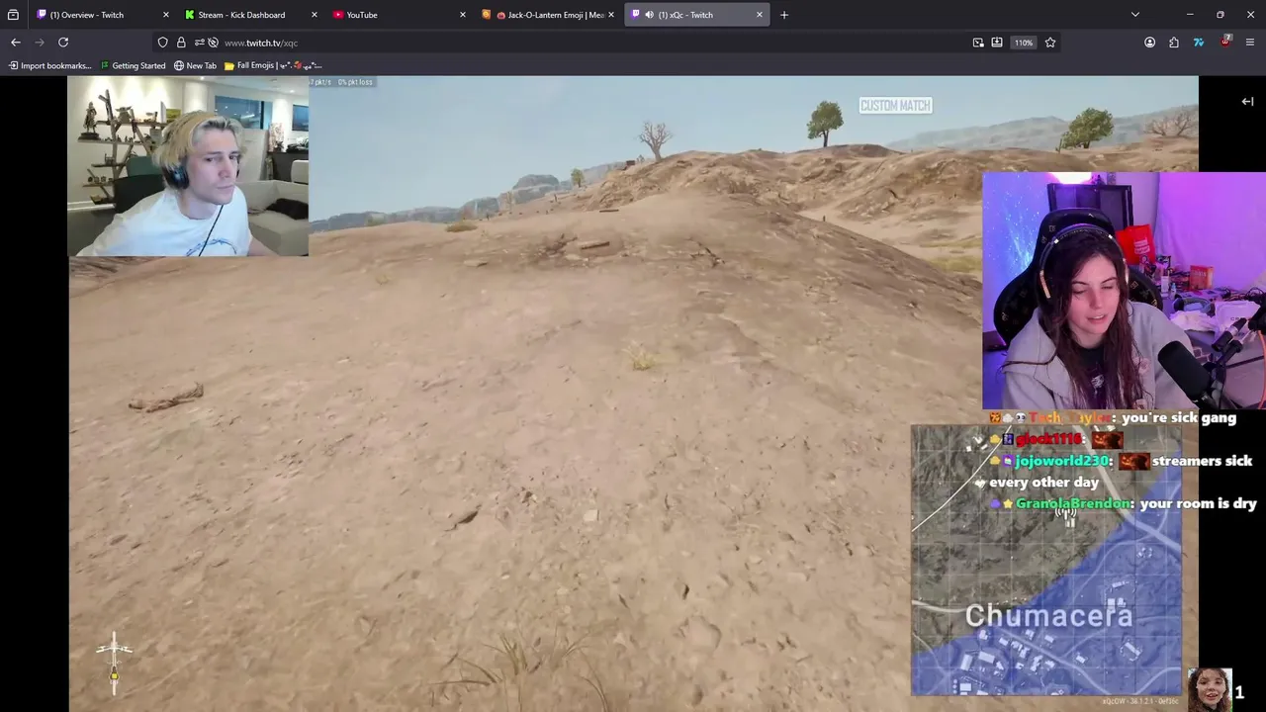Open a new browser tab
The image size is (1266, 712).
click(784, 15)
